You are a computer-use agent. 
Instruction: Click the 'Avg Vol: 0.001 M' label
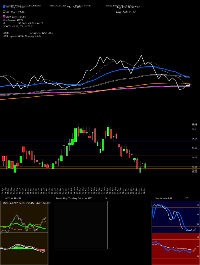click(x=128, y=7)
